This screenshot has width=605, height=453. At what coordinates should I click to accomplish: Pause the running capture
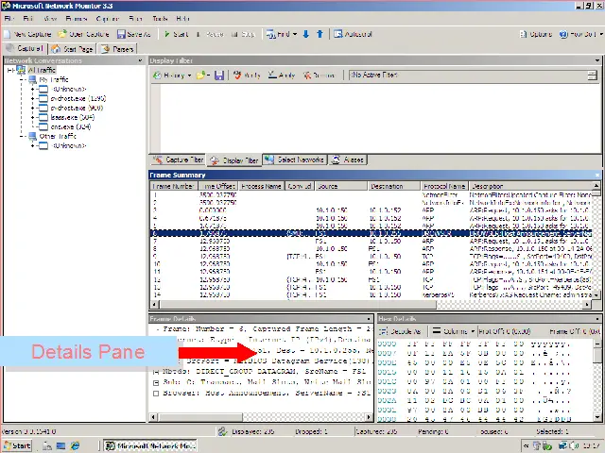210,34
